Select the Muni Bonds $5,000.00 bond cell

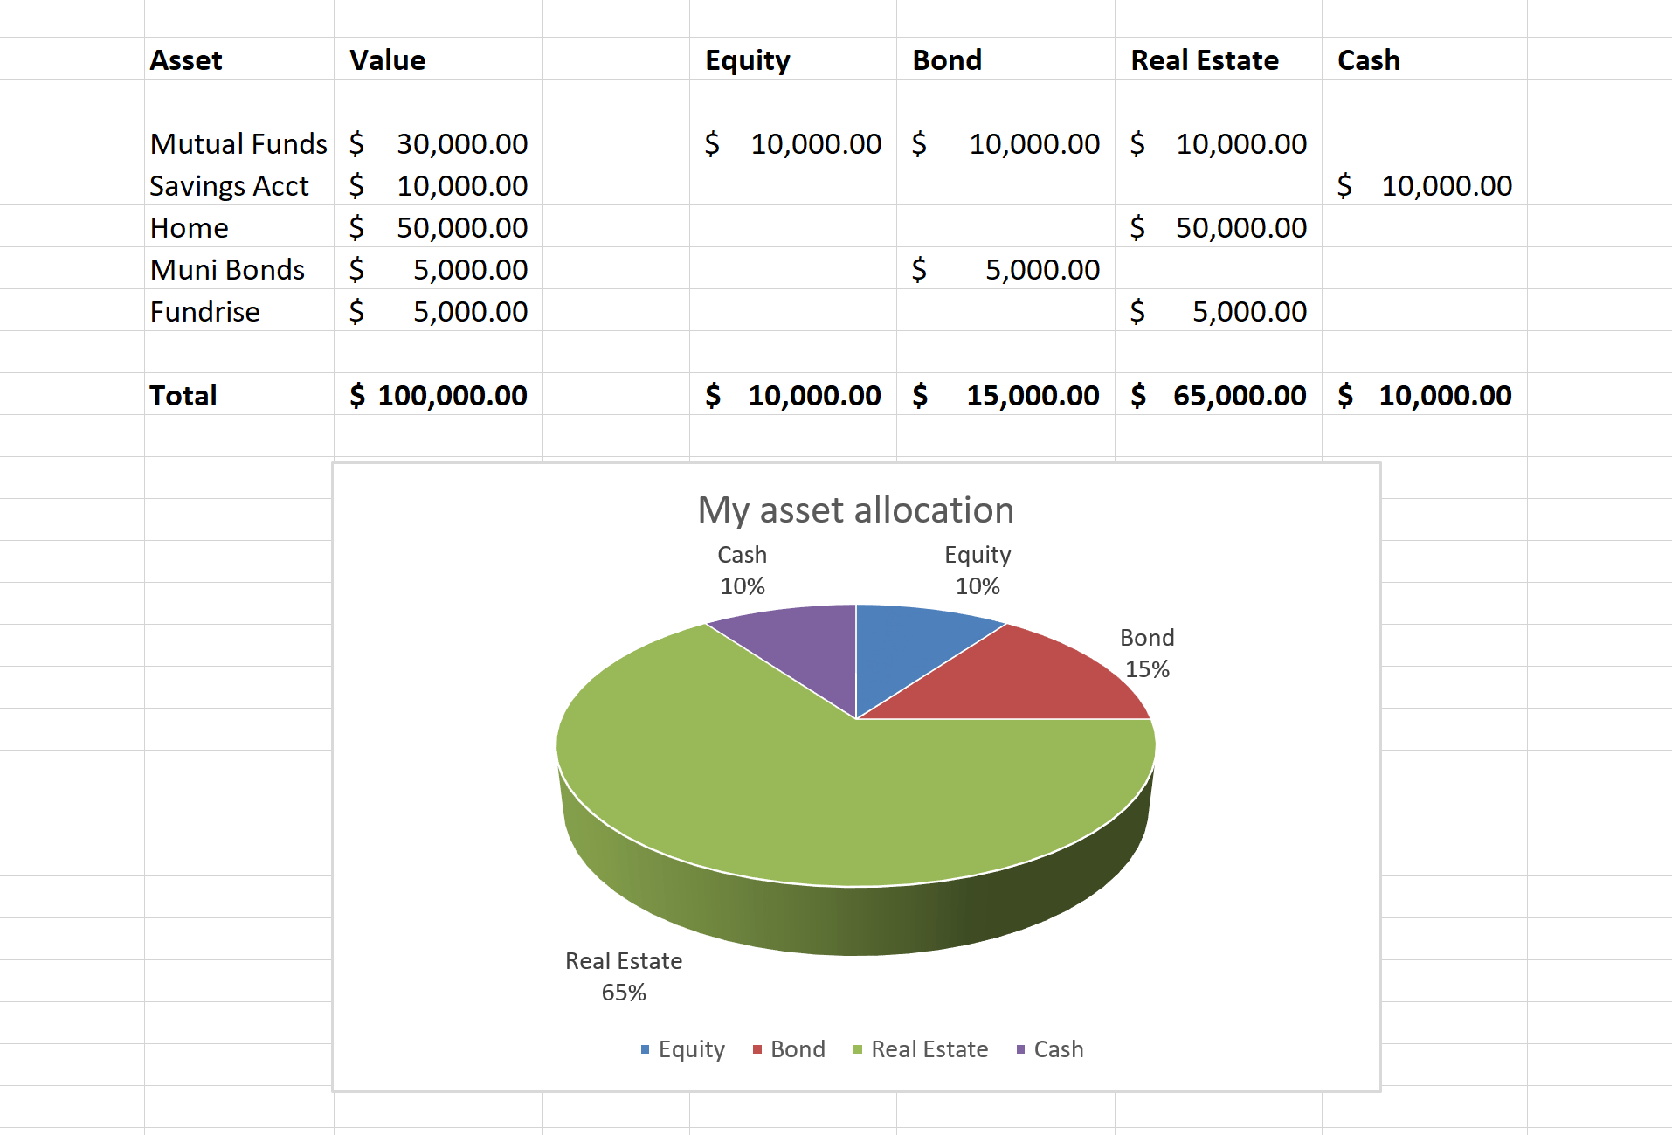click(x=1006, y=268)
